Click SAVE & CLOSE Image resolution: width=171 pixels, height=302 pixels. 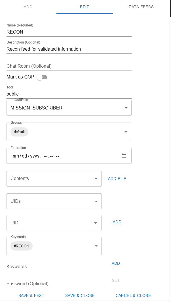click(x=80, y=295)
